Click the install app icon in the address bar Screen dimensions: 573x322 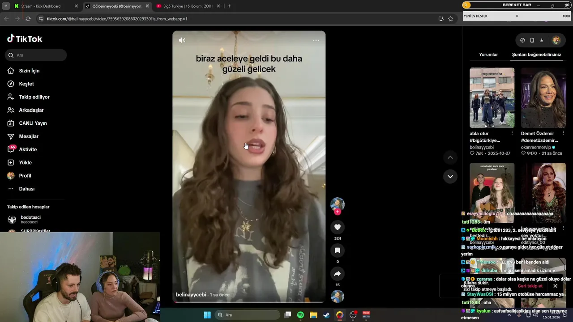(441, 19)
